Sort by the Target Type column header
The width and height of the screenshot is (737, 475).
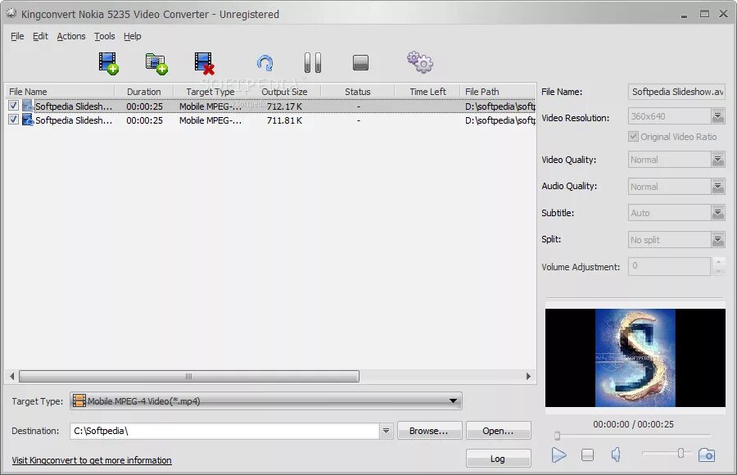click(x=210, y=92)
